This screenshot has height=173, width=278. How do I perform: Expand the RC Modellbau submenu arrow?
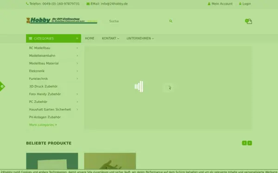pyautogui.click(x=77, y=48)
